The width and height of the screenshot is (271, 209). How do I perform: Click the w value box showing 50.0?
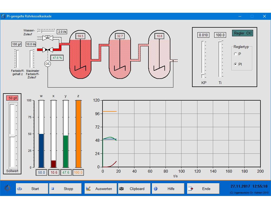[41, 172]
